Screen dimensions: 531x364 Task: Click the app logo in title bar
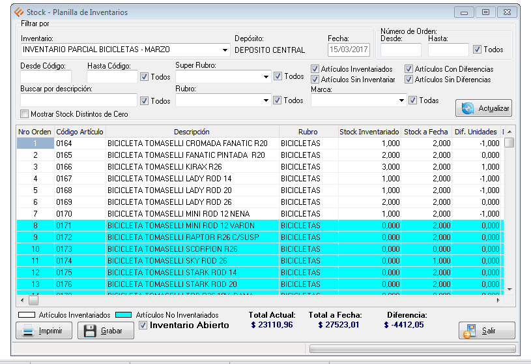tap(18, 12)
